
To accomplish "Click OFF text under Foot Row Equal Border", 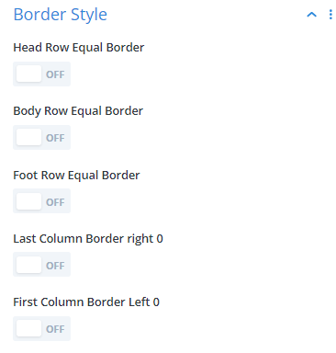I will (x=55, y=202).
